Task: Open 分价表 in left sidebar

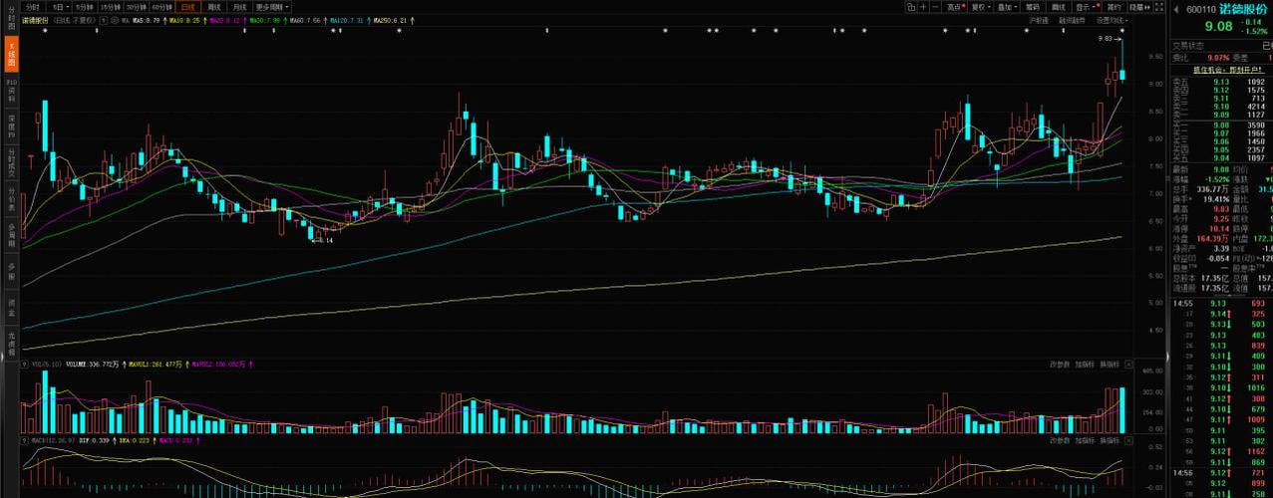Action: 11,198
